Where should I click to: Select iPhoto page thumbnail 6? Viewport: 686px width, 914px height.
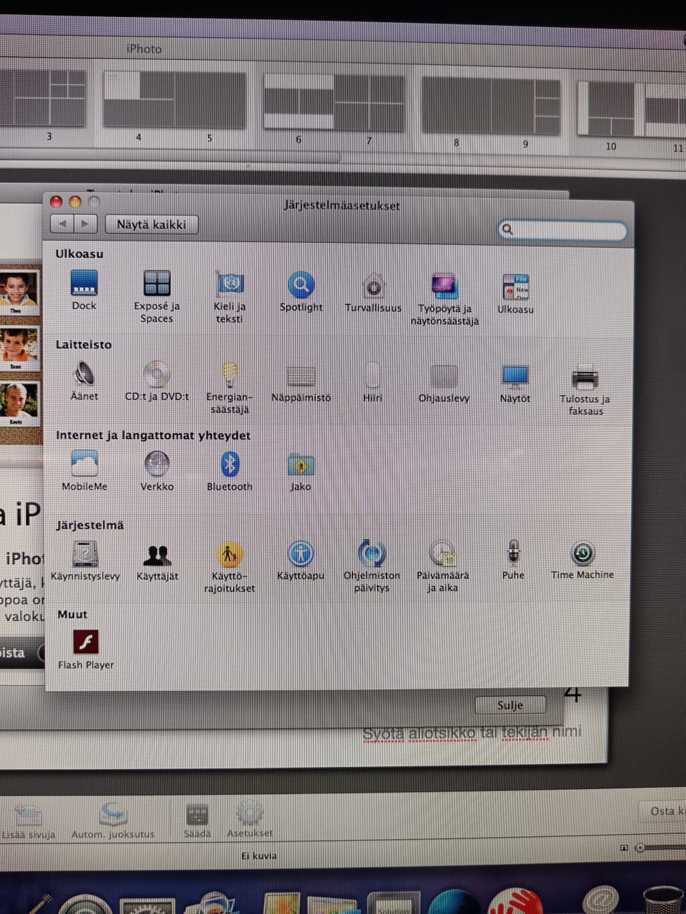point(299,102)
